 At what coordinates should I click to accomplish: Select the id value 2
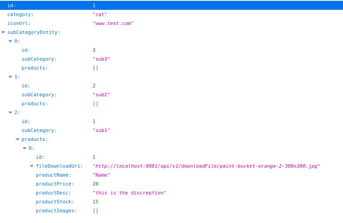94,86
